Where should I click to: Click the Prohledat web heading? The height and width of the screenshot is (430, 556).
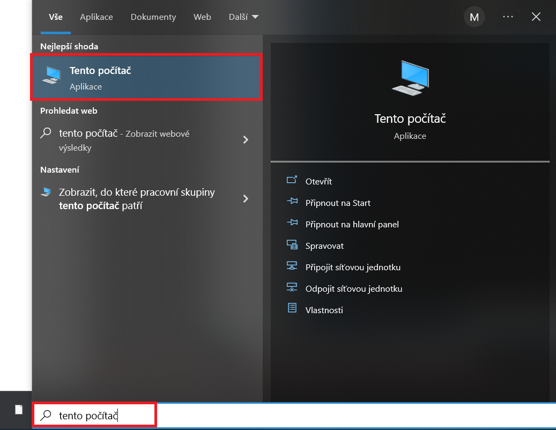69,111
